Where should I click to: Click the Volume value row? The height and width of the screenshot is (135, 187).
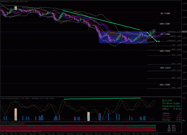(171, 113)
